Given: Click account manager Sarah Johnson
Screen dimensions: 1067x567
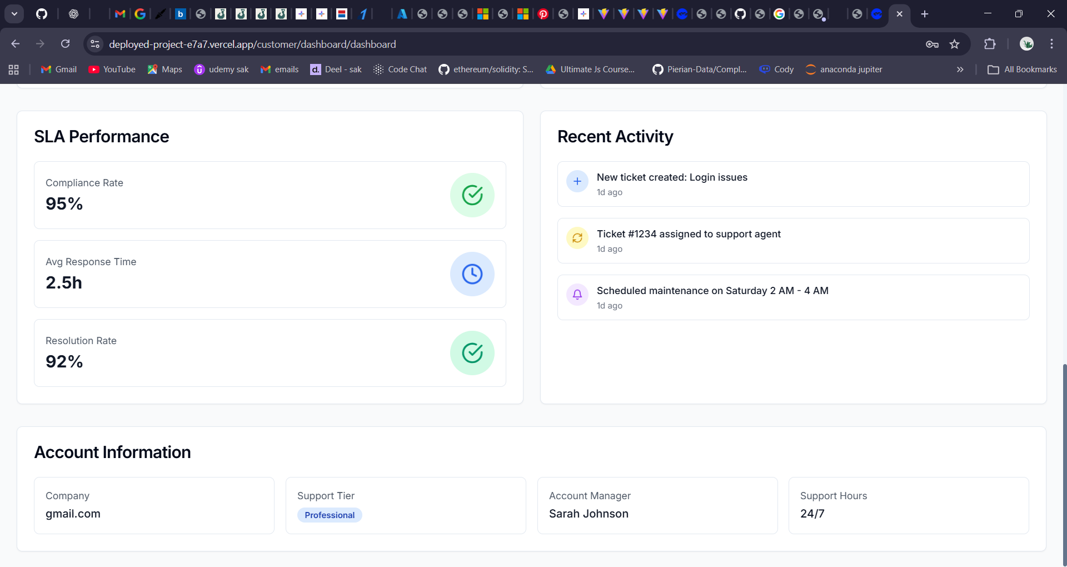Looking at the screenshot, I should pyautogui.click(x=589, y=514).
